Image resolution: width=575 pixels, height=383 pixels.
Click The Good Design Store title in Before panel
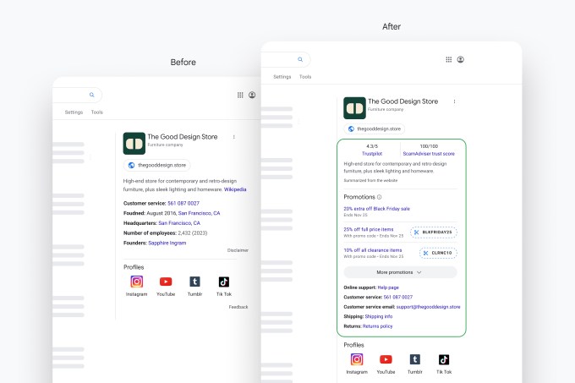pos(183,137)
